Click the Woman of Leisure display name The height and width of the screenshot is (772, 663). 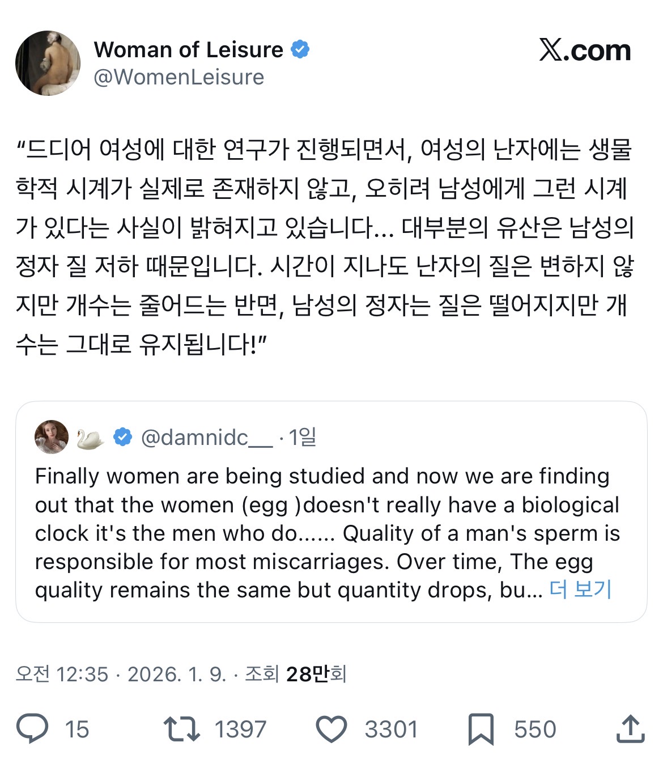pyautogui.click(x=189, y=50)
